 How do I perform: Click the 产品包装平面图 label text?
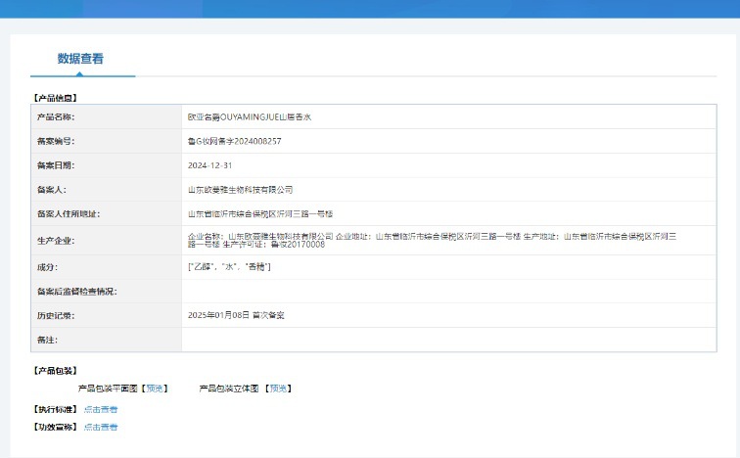(x=108, y=389)
